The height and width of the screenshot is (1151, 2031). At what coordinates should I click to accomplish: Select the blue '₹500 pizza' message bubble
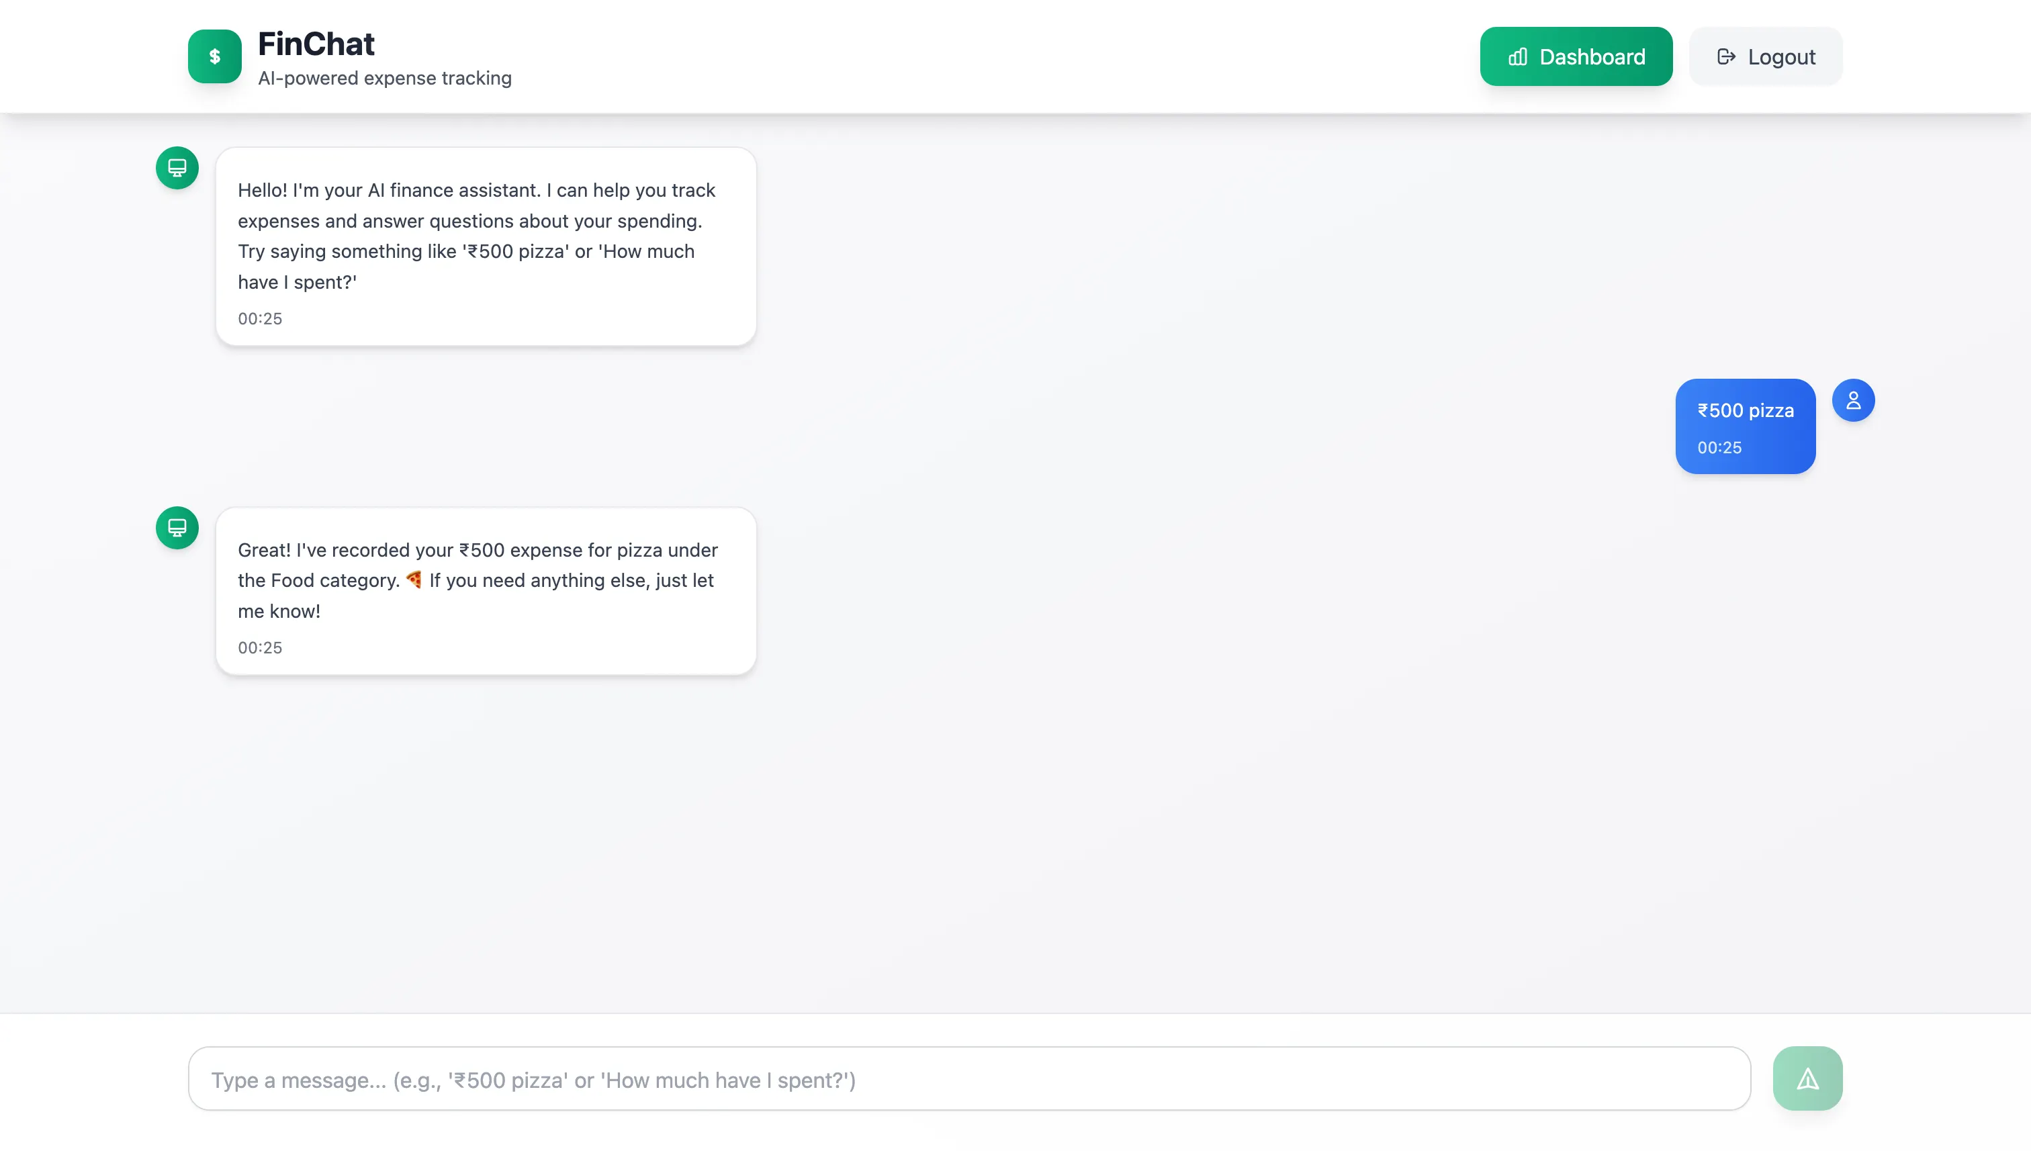point(1745,426)
